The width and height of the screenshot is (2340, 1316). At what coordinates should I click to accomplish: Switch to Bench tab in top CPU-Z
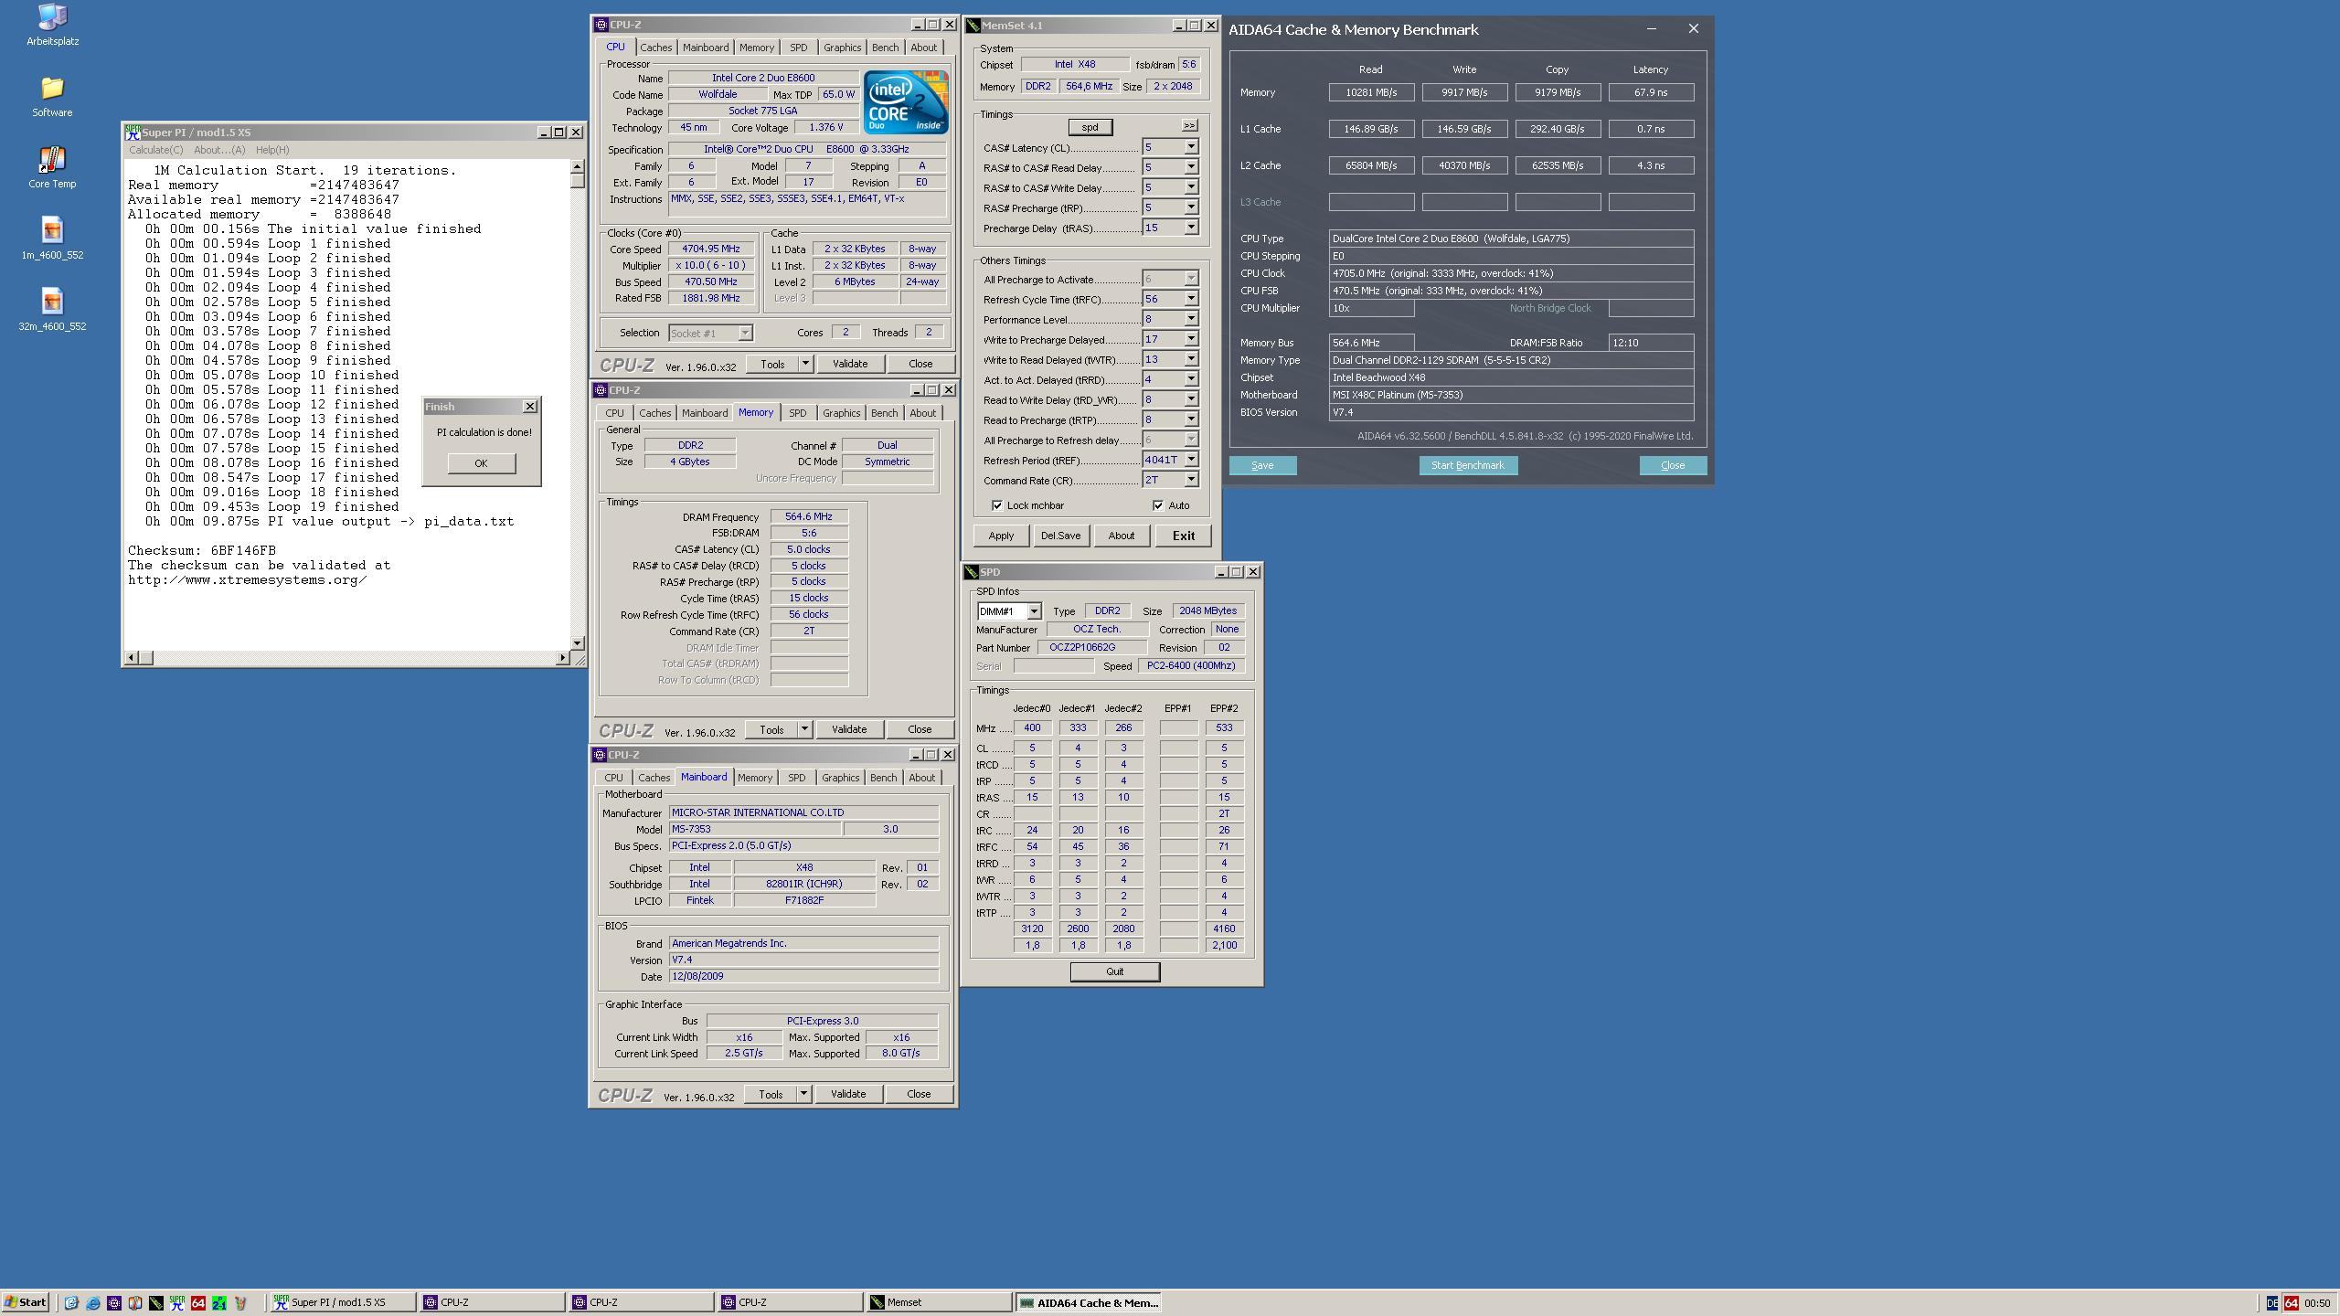coord(885,48)
